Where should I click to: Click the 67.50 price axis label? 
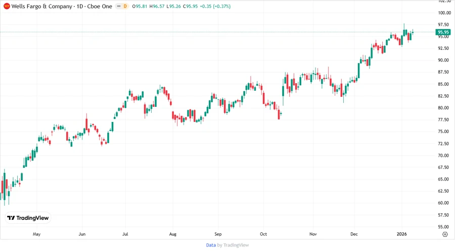point(443,167)
